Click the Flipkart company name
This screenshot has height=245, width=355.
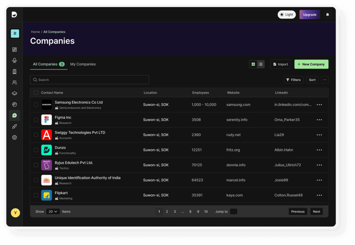[x=61, y=193]
